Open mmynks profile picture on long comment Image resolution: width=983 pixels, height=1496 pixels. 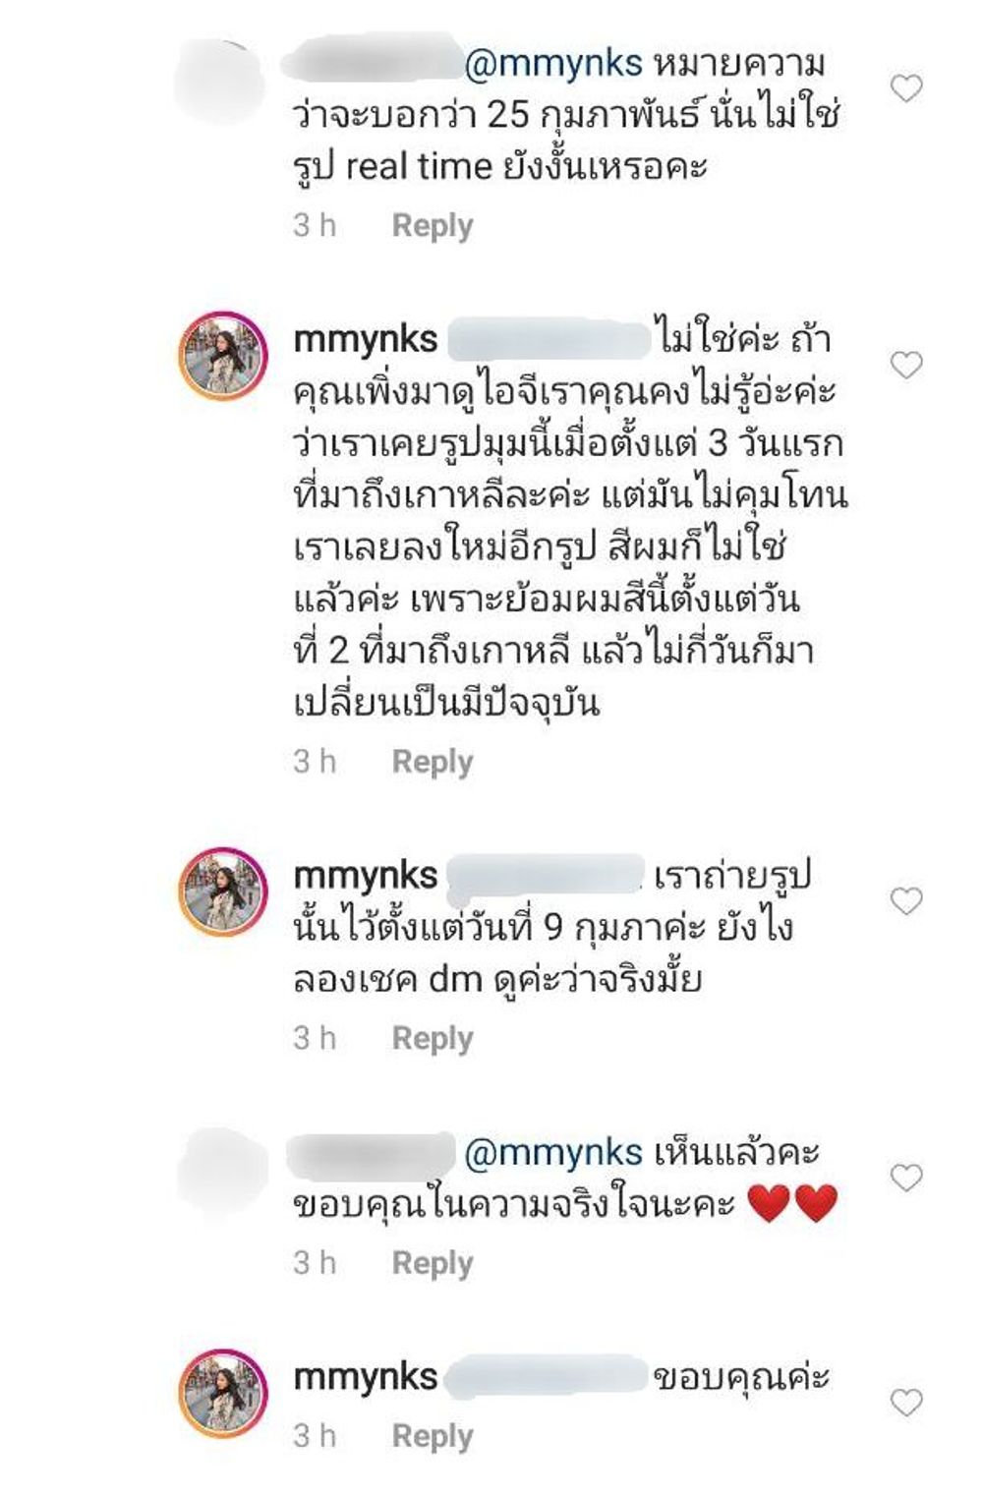click(x=223, y=356)
